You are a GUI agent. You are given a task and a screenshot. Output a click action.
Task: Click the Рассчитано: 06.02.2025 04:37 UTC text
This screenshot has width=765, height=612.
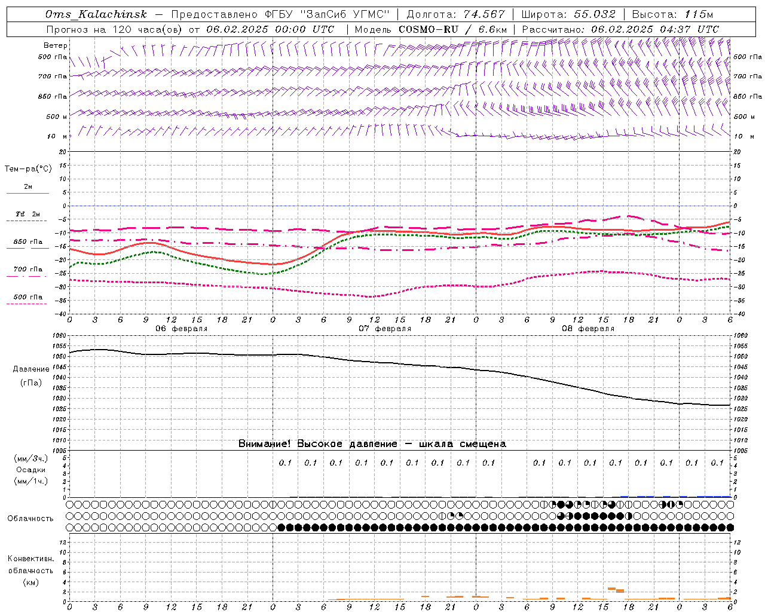click(620, 29)
